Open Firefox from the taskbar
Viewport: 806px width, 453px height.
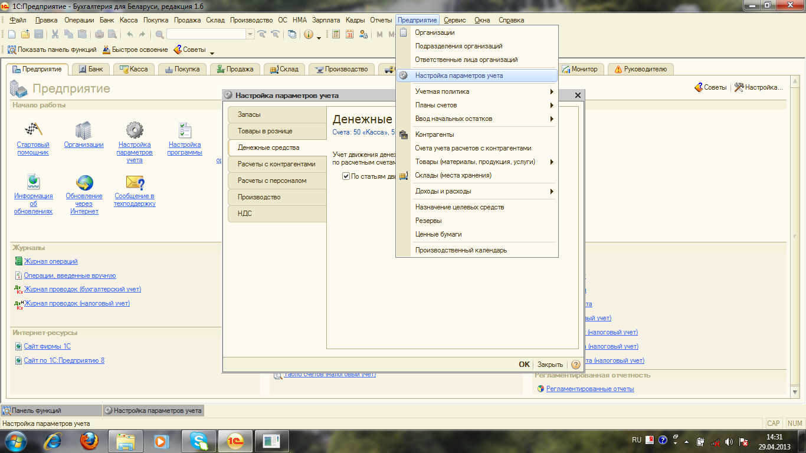pos(90,441)
